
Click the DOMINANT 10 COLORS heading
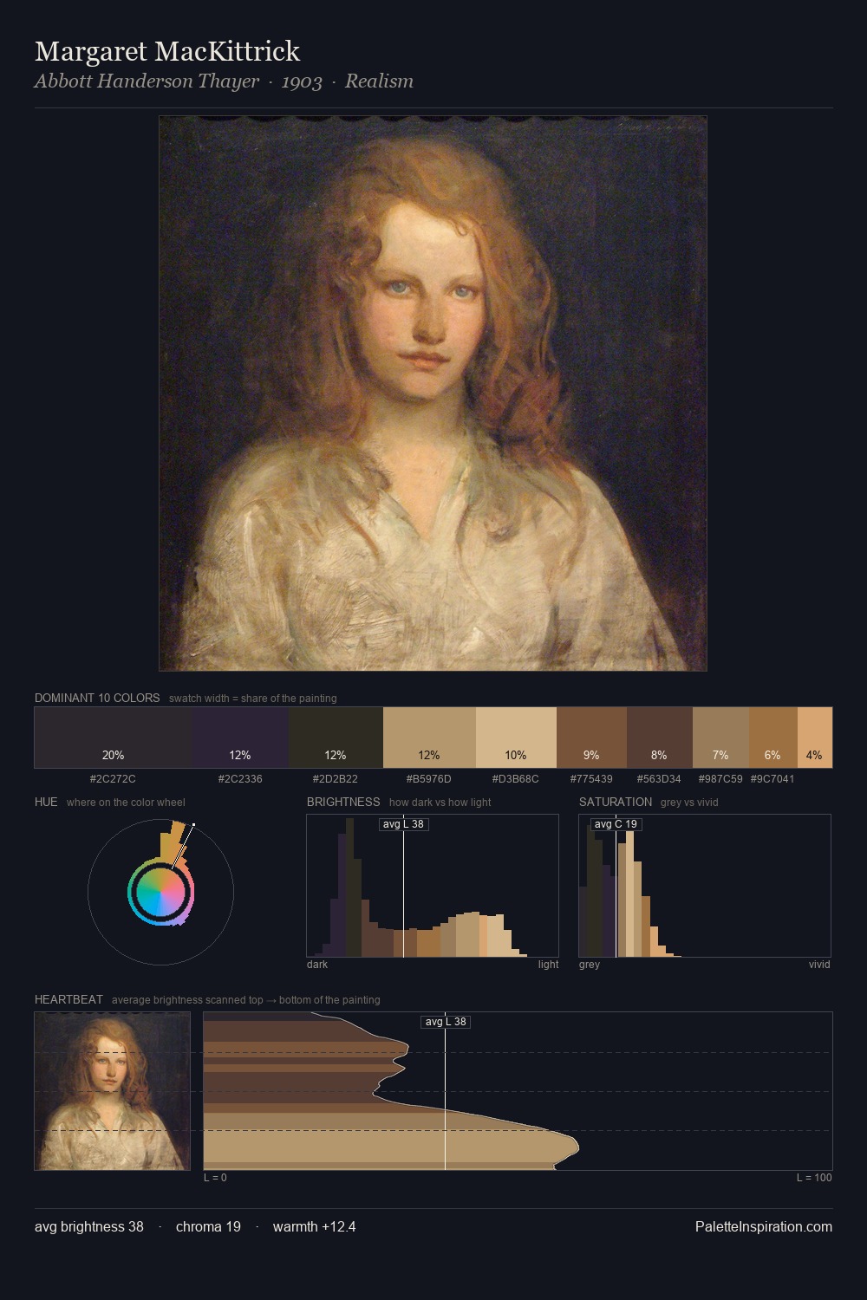(97, 698)
